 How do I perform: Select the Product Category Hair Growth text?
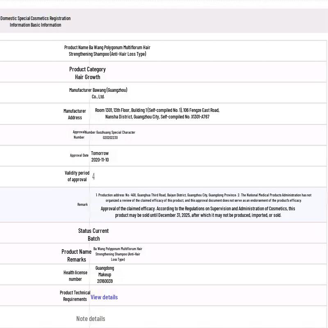(x=87, y=73)
